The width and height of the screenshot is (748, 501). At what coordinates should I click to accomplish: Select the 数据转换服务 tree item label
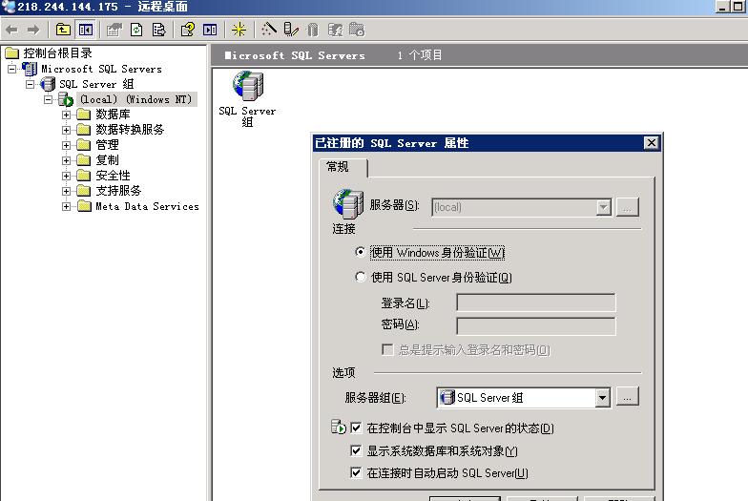click(130, 130)
